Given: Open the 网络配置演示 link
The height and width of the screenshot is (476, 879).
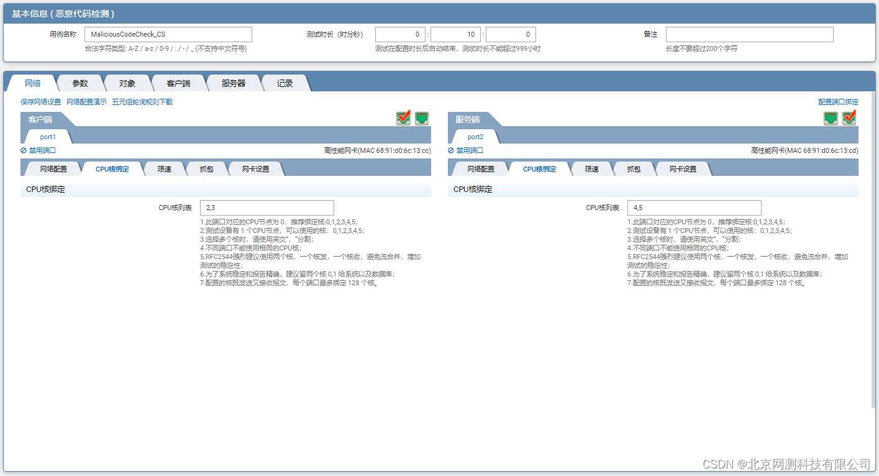Looking at the screenshot, I should point(86,102).
